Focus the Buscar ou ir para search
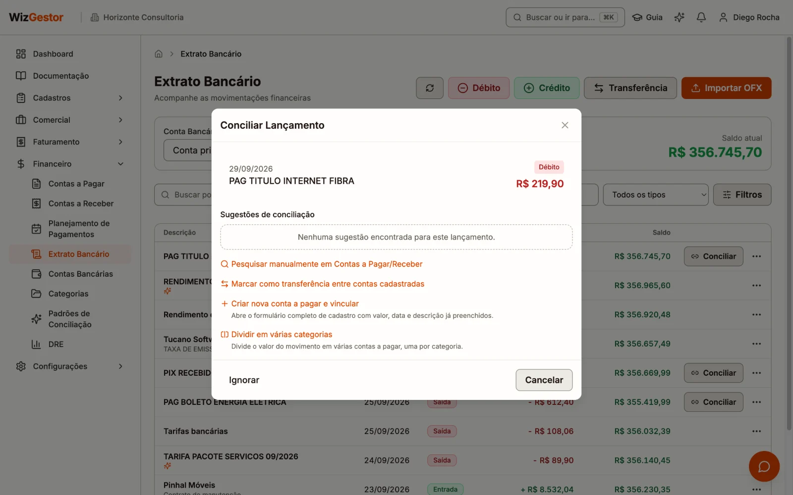 565,17
